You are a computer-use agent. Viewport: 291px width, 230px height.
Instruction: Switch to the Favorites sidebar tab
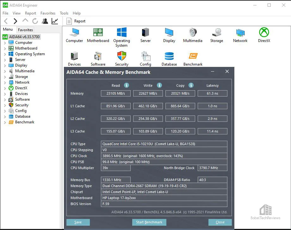click(25, 30)
